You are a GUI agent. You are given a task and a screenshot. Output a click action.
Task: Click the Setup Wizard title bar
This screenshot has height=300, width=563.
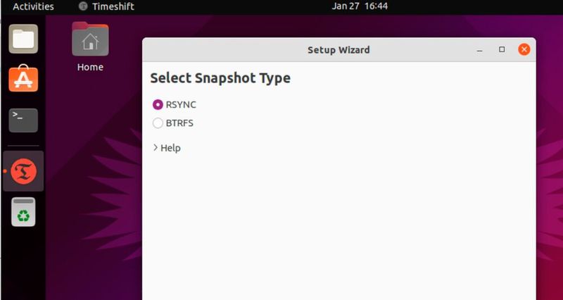pyautogui.click(x=339, y=50)
